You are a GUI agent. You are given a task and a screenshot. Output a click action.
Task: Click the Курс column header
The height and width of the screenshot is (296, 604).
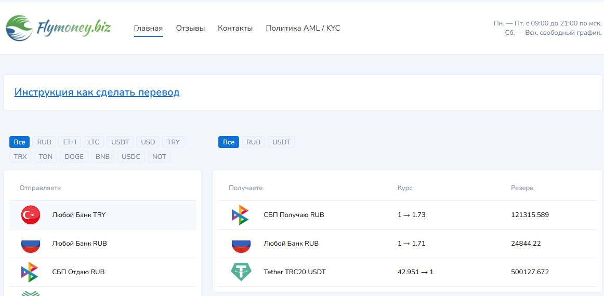click(x=405, y=188)
